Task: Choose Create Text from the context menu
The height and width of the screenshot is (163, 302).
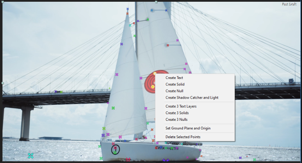Action: pyautogui.click(x=174, y=78)
